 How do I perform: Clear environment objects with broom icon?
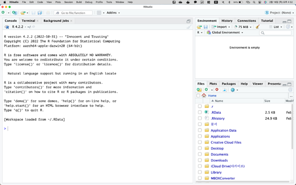(258, 27)
